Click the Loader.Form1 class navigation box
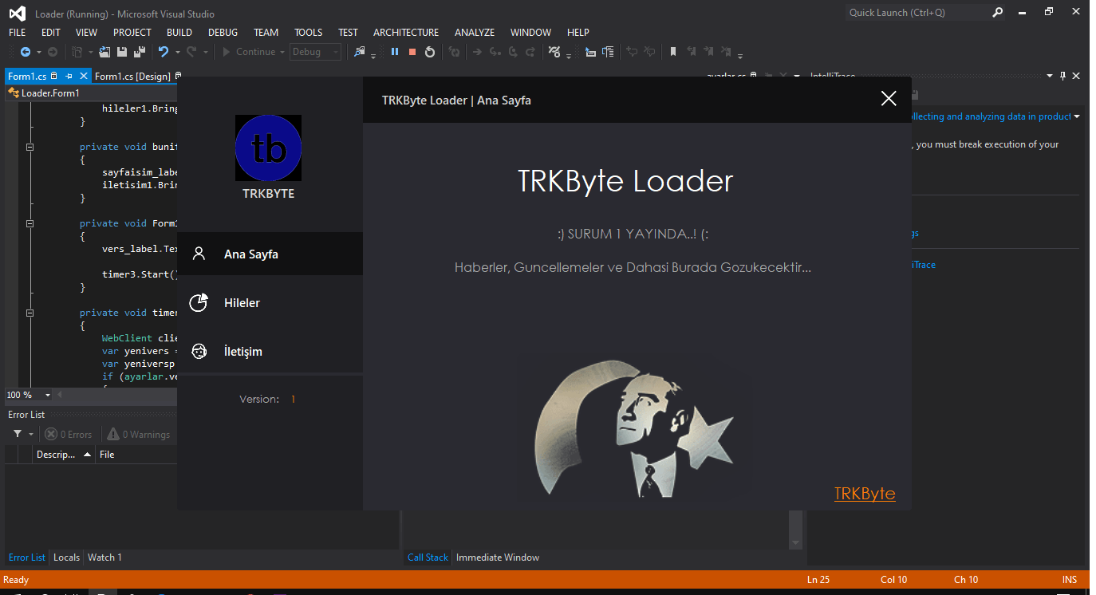The height and width of the screenshot is (595, 1096). [92, 93]
